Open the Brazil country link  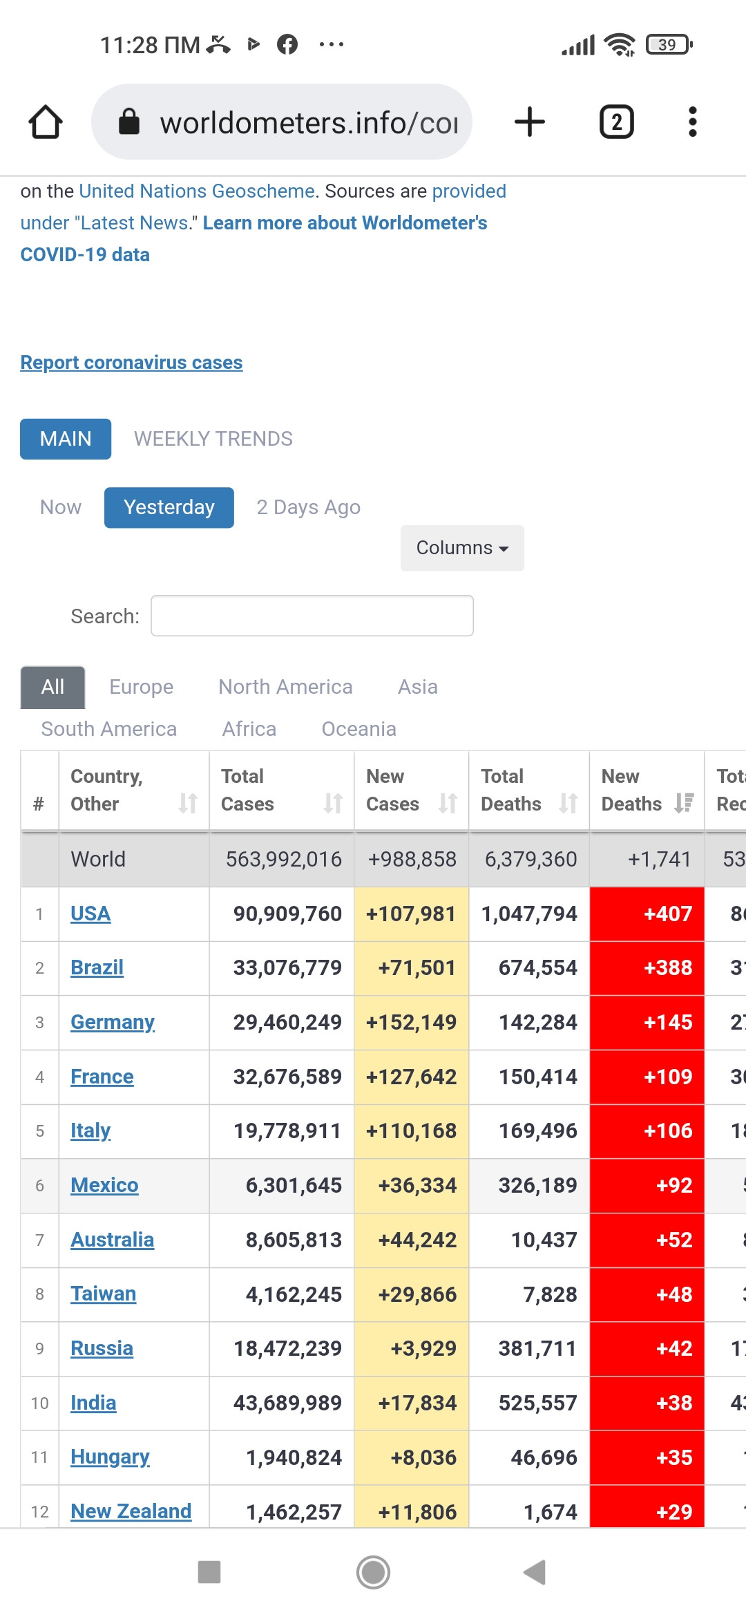(97, 967)
